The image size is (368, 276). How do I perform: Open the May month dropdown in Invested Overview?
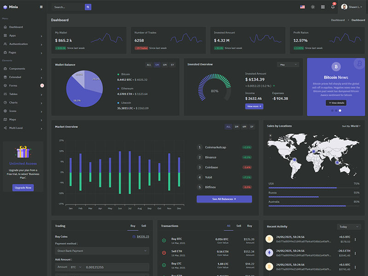289,64
